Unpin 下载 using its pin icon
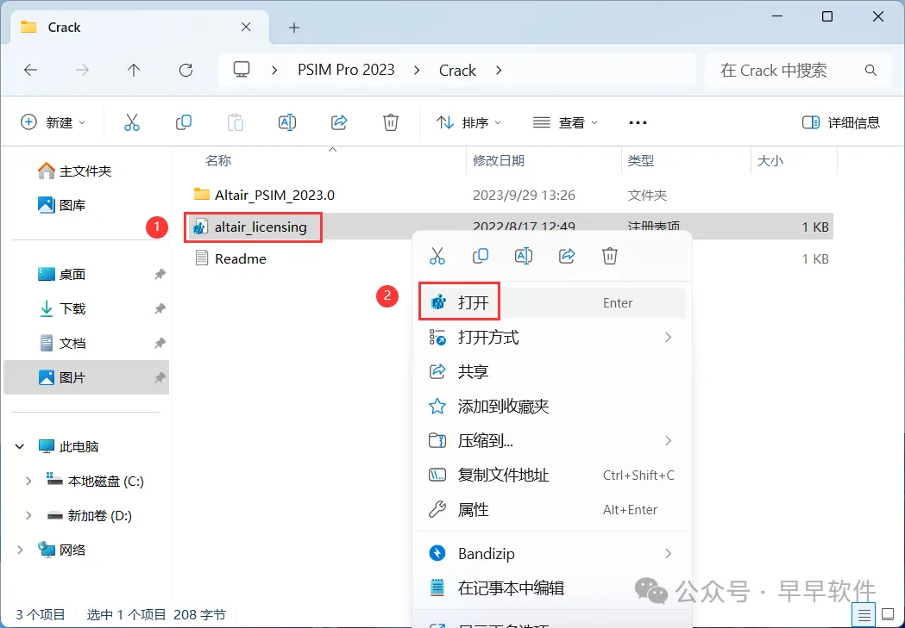Screen dimensions: 905x628 point(160,309)
